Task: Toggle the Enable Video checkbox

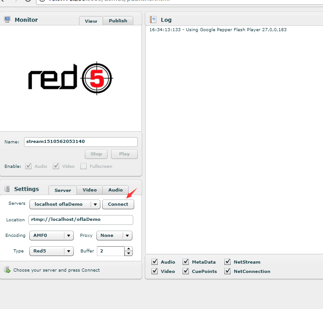Action: [x=56, y=166]
